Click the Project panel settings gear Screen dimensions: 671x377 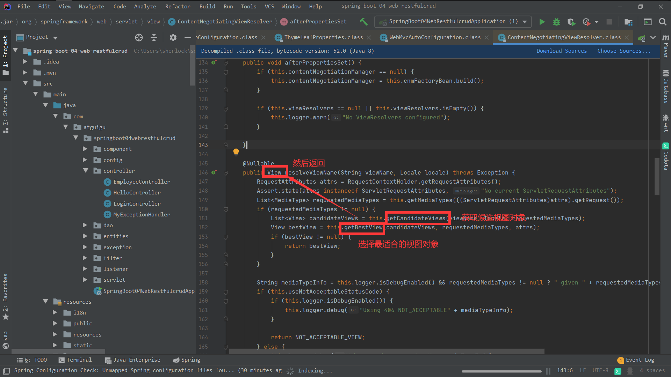[x=173, y=37]
